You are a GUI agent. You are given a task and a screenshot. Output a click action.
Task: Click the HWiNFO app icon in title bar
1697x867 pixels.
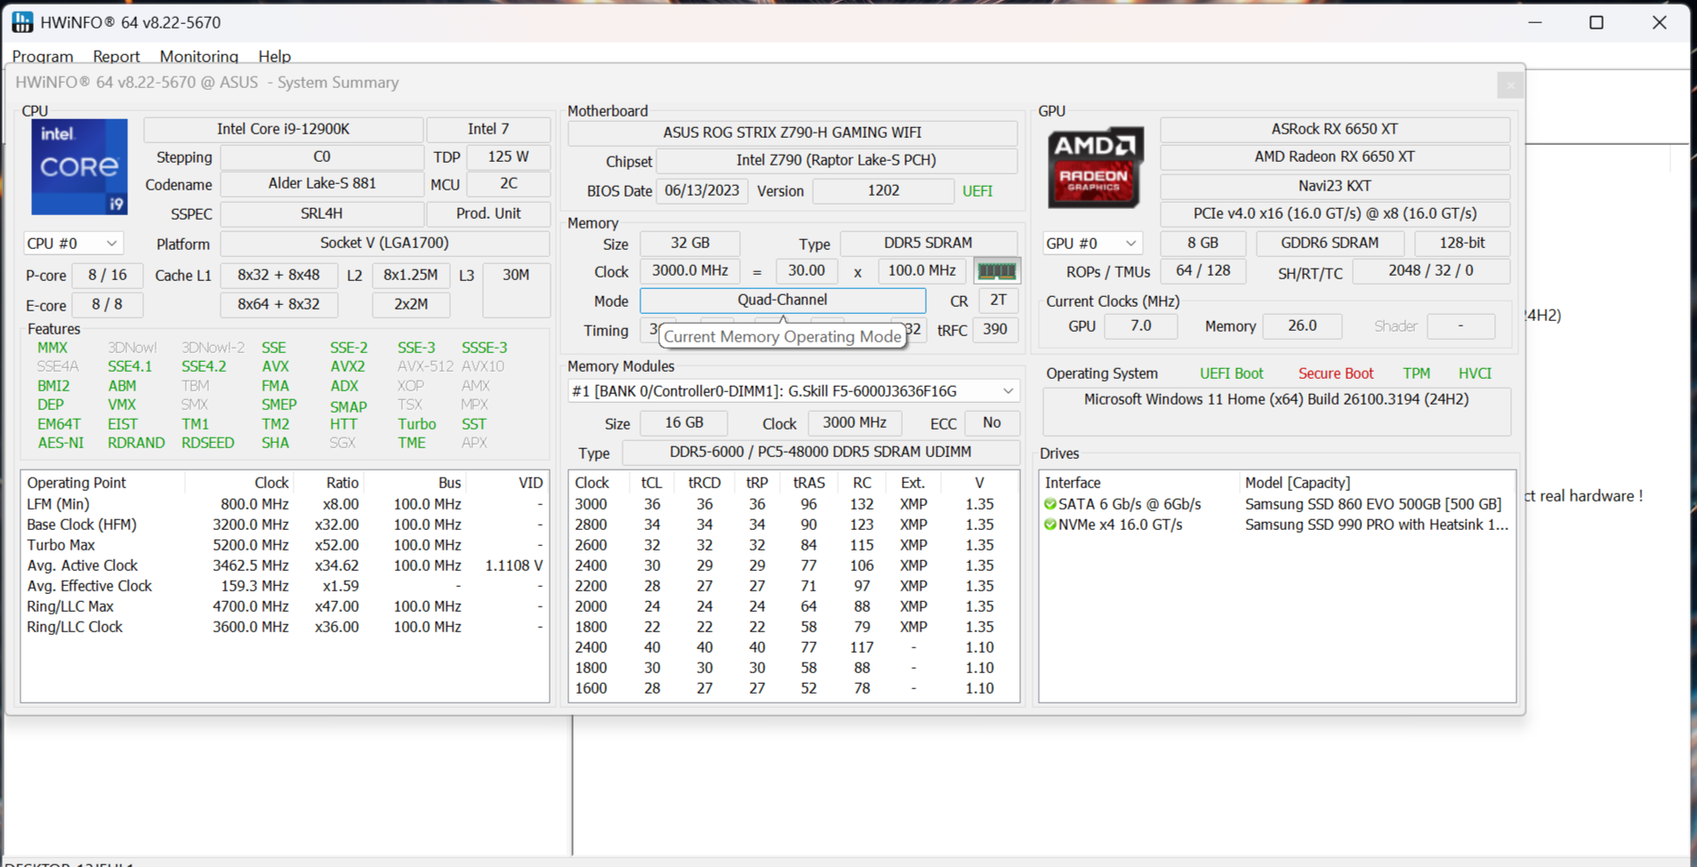22,22
